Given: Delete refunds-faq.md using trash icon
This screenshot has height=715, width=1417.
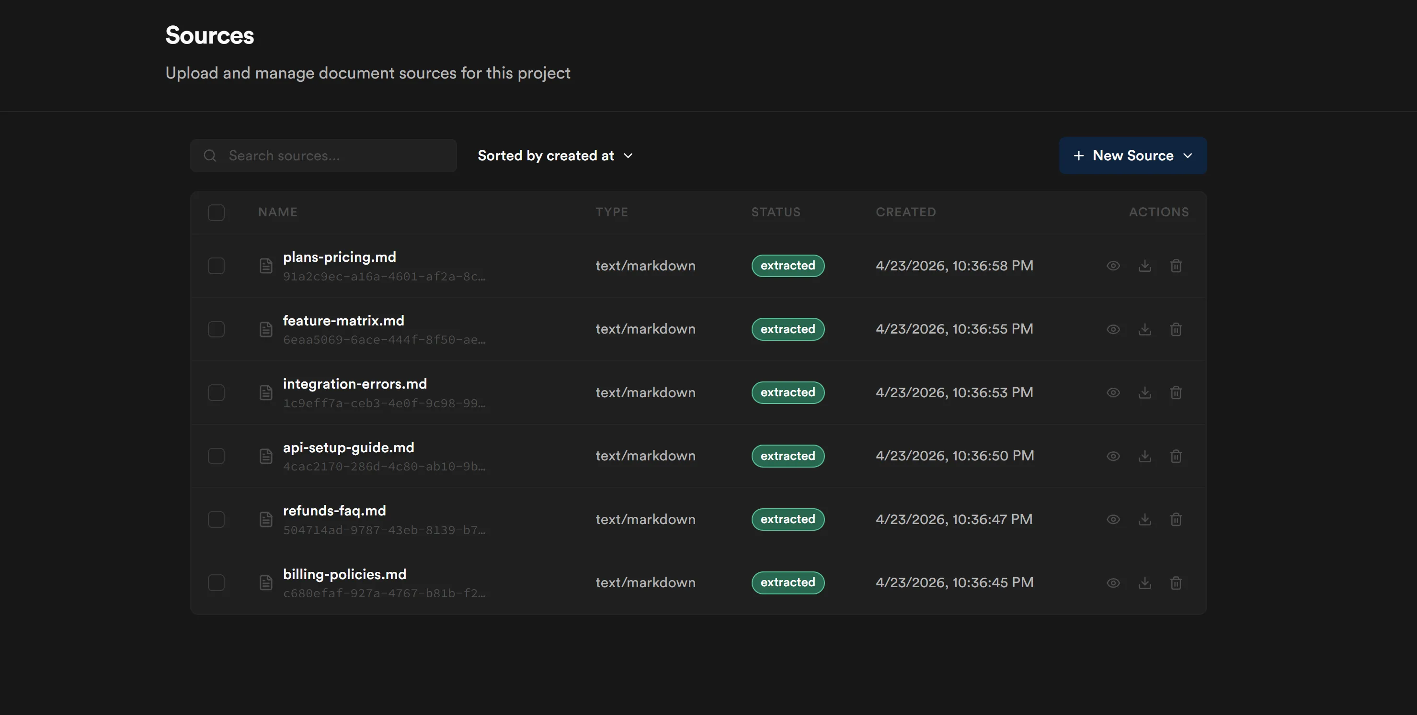Looking at the screenshot, I should 1176,519.
